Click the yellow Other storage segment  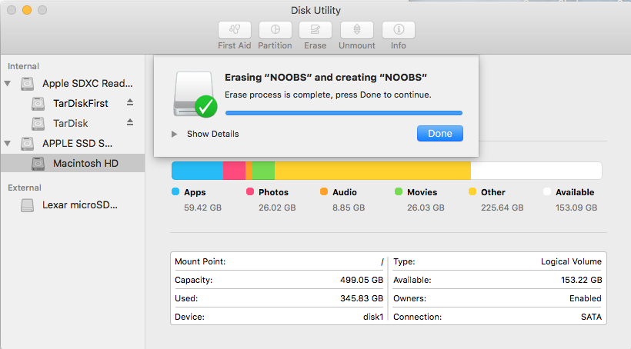[x=372, y=171]
